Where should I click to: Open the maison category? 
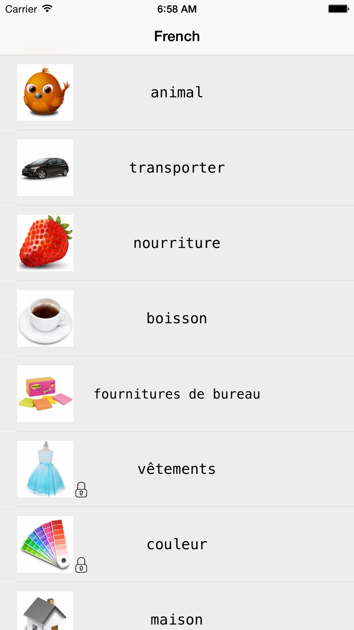pyautogui.click(x=177, y=606)
